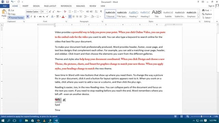219x123 pixels.
Task: Open Font dialog box launcher
Action: [66, 22]
